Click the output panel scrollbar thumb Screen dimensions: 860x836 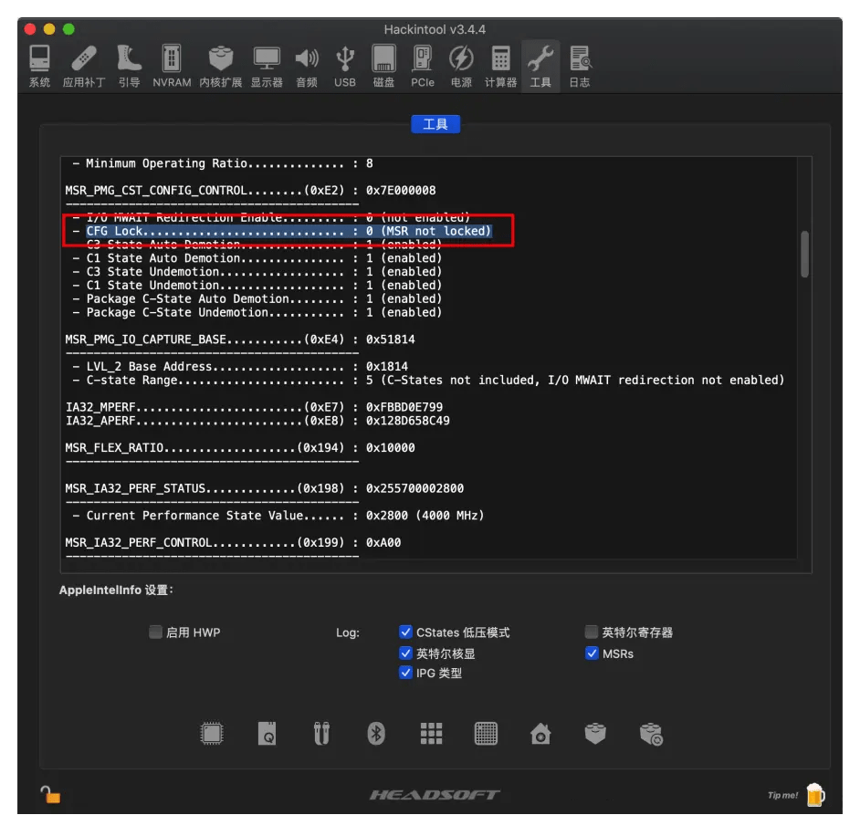click(x=804, y=255)
